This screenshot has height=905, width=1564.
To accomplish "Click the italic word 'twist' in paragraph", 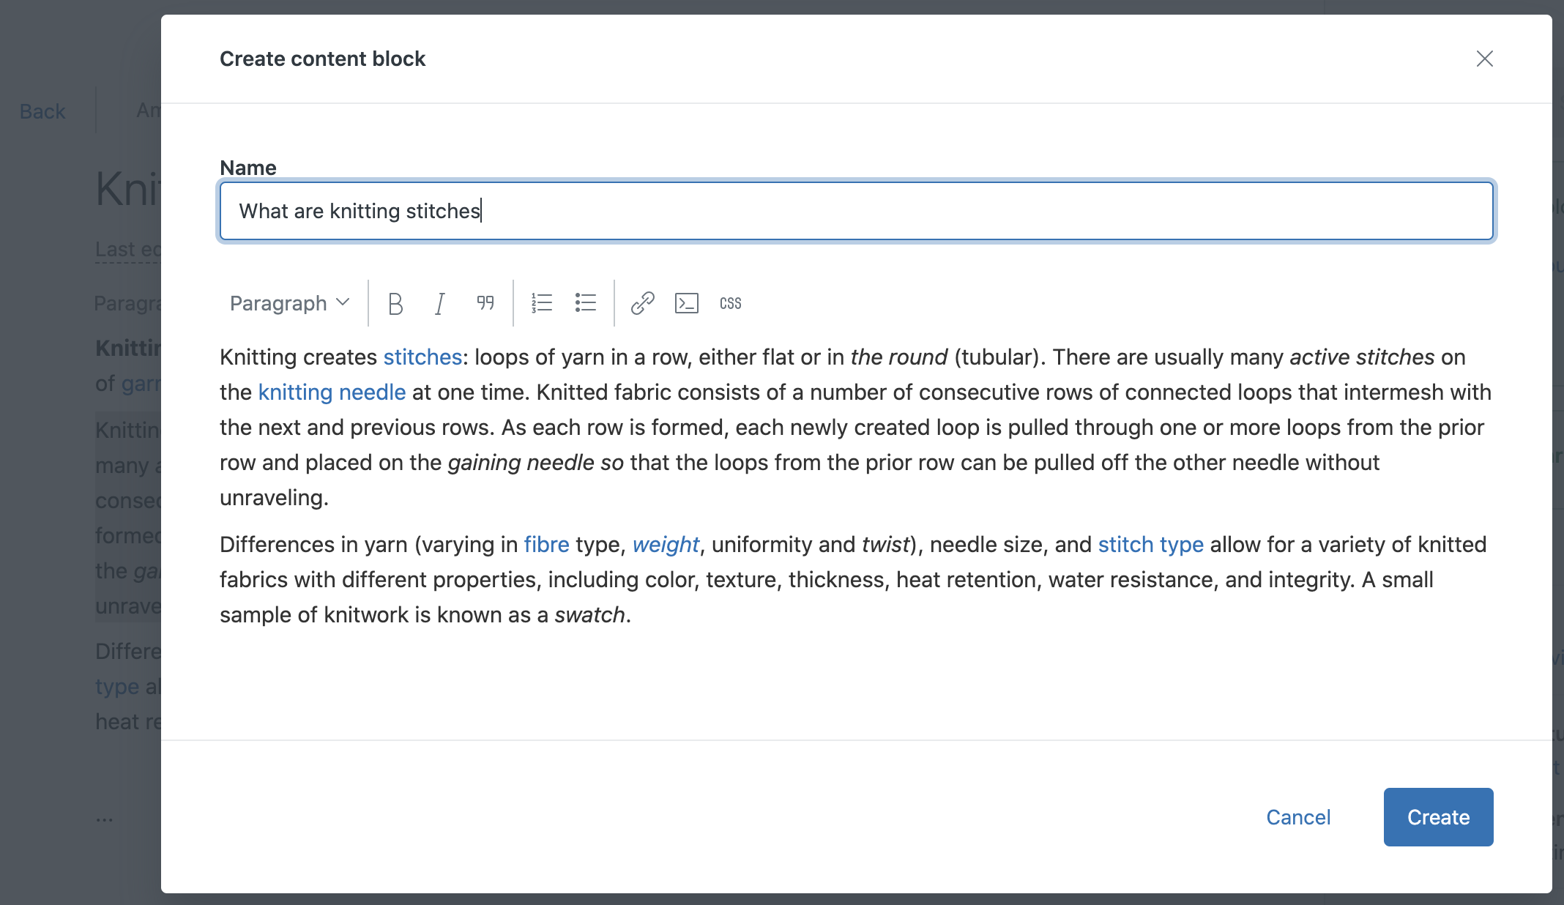I will [x=885, y=545].
